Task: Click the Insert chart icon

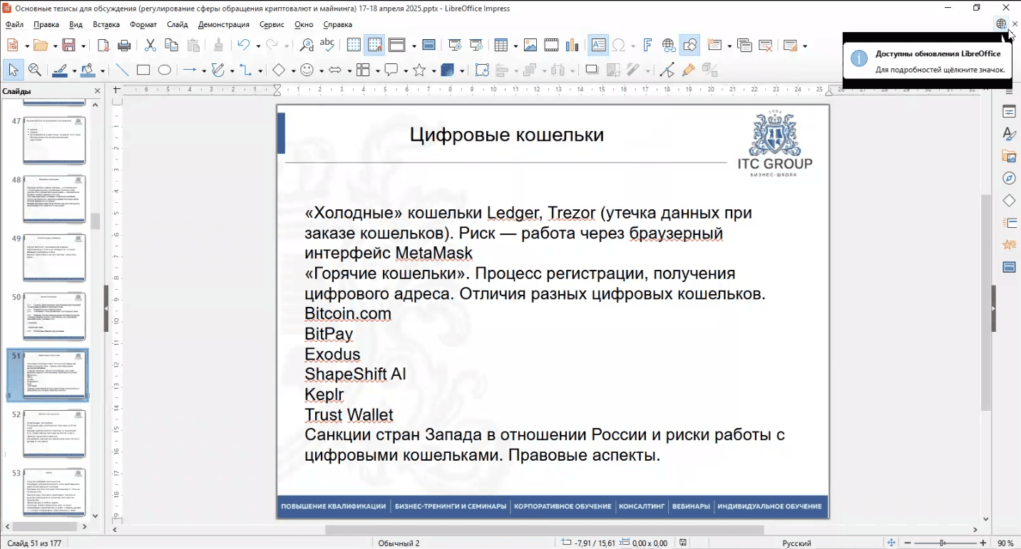Action: pyautogui.click(x=572, y=46)
